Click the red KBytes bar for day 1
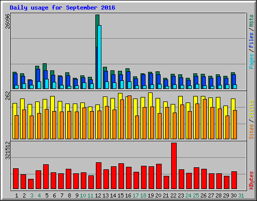Viewport: 257px width, 201px height. pos(16,179)
